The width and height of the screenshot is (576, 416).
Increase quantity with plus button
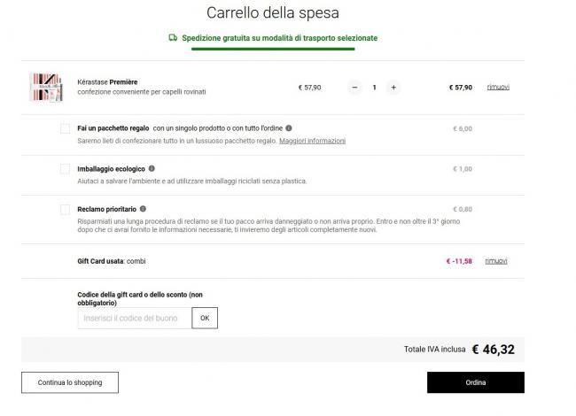pos(393,88)
